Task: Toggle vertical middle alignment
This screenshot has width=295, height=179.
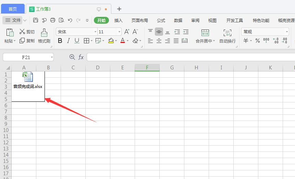Action: point(159,32)
